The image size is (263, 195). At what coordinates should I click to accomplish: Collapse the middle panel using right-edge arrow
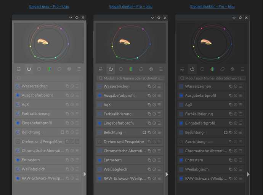tap(167, 174)
